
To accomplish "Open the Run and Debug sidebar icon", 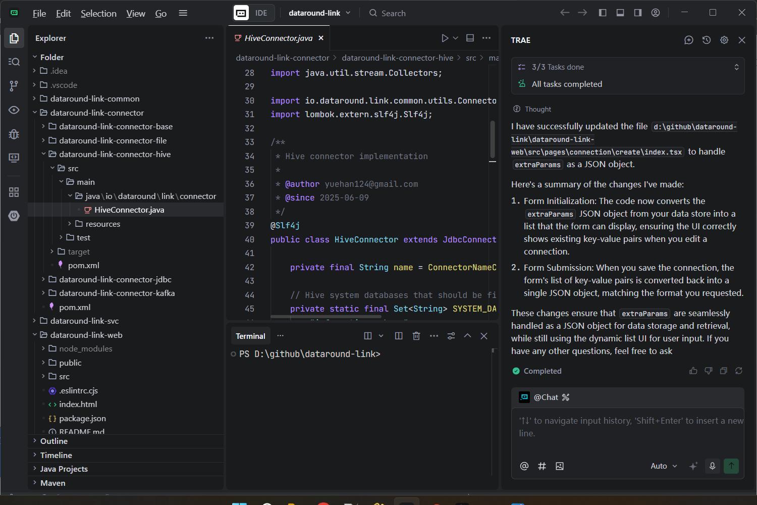I will (x=14, y=134).
